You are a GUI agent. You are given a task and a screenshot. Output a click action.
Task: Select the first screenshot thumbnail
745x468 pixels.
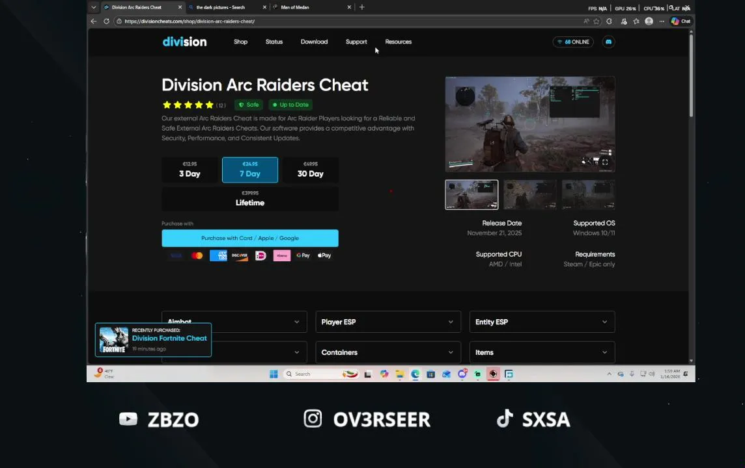pos(471,194)
